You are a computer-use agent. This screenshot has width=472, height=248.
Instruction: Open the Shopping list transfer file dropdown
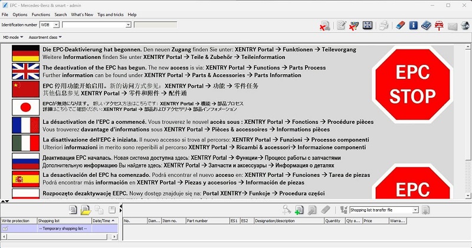click(415, 210)
